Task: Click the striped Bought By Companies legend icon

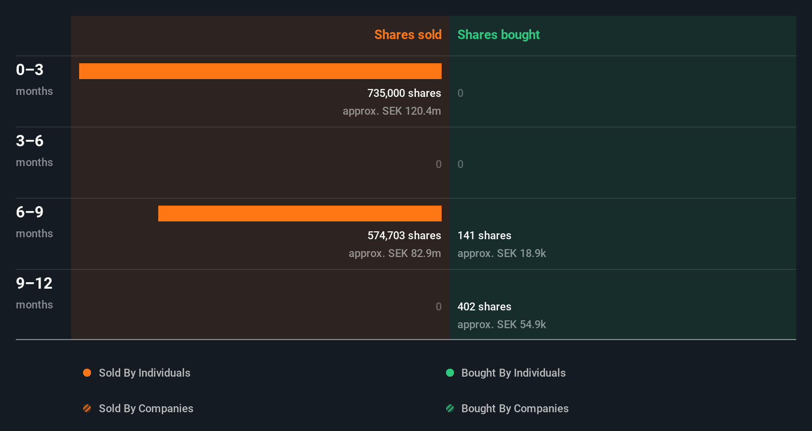Action: coord(450,408)
